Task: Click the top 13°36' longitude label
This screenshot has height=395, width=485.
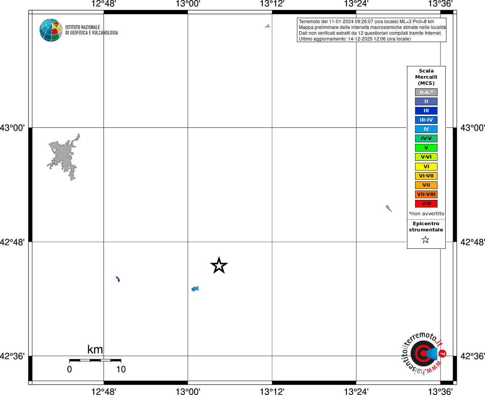Action: tap(440, 4)
